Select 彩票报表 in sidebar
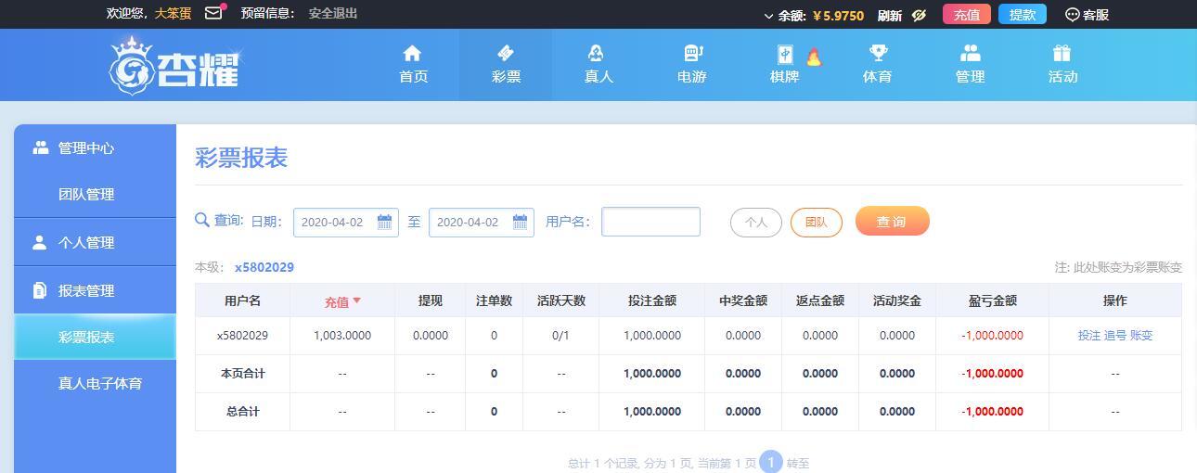Screen dimensions: 1197x473 (95, 337)
